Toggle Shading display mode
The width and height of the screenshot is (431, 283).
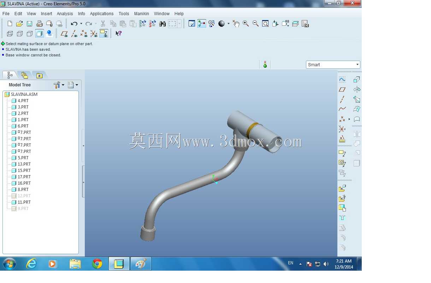click(x=40, y=33)
